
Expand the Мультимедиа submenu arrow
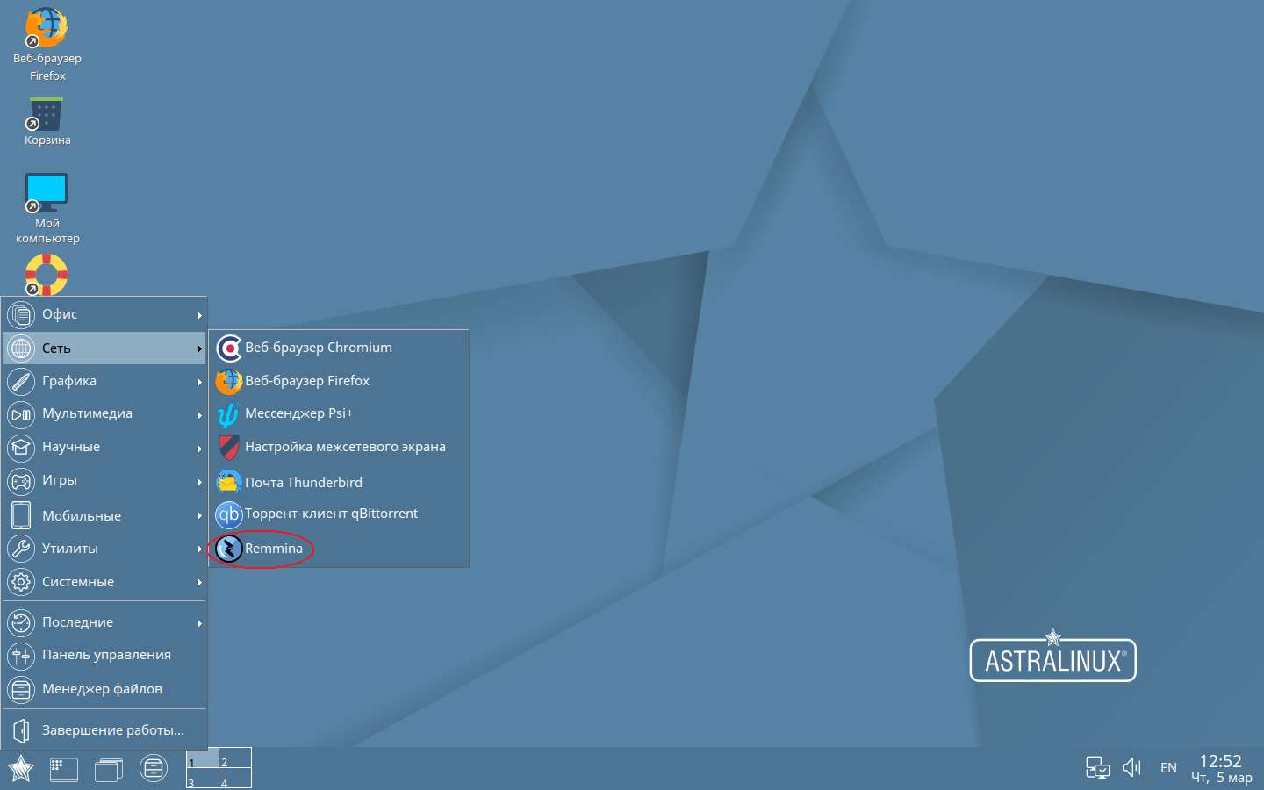tap(200, 415)
